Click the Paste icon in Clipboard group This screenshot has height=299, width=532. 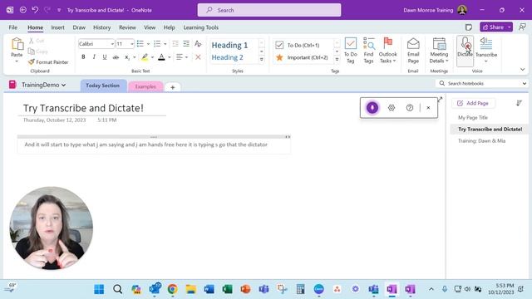pyautogui.click(x=17, y=44)
